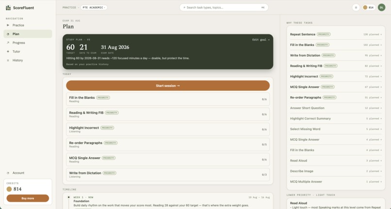Click the "31 Aug 2026" exam date

point(115,47)
